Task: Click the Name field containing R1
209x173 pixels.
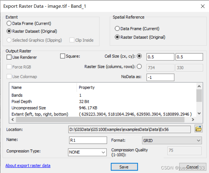Action: tap(88, 140)
